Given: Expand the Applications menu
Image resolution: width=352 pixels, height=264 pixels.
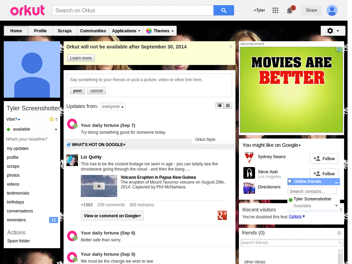Looking at the screenshot, I should pos(126,31).
